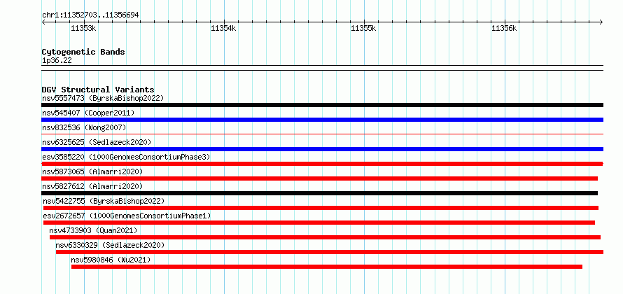Select the 1p36.22 band label
The height and width of the screenshot is (294, 623).
point(57,61)
